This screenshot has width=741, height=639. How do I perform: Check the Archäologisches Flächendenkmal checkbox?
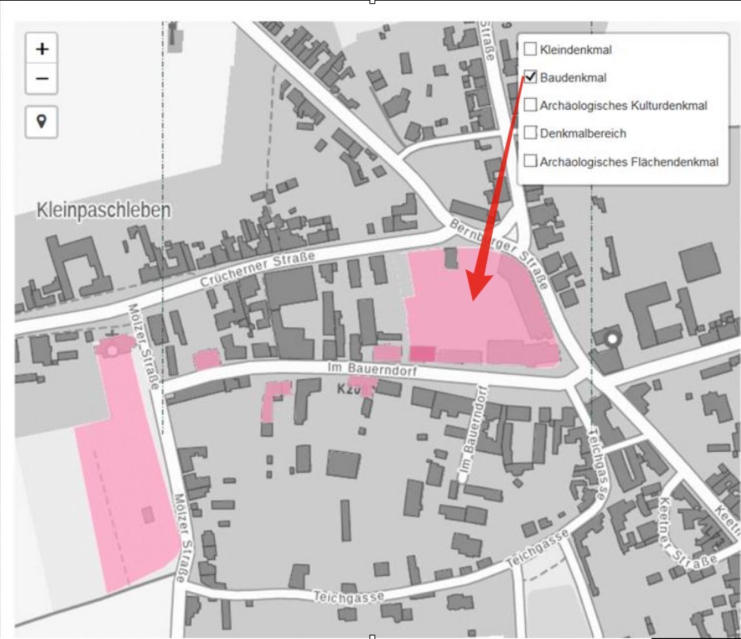pos(530,161)
